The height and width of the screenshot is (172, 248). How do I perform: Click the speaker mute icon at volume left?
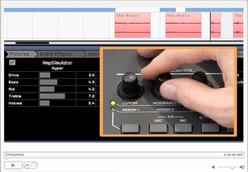pos(214,167)
